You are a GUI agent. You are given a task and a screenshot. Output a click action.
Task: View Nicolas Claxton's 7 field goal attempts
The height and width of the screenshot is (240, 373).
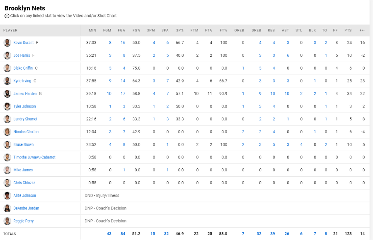(x=124, y=132)
